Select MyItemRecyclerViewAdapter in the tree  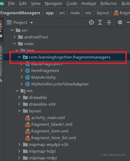[x=60, y=84]
